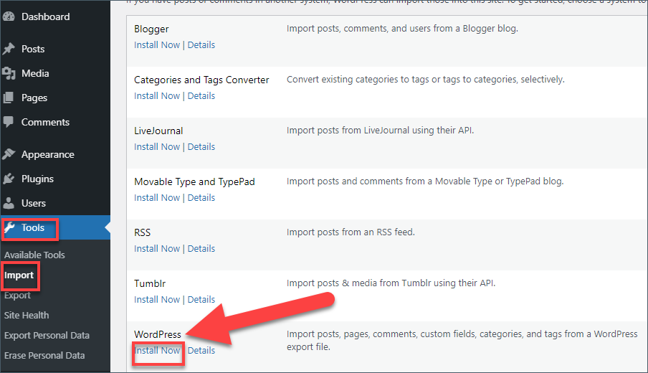This screenshot has width=648, height=373.
Task: Click the WordPress importer title
Action: pyautogui.click(x=158, y=334)
